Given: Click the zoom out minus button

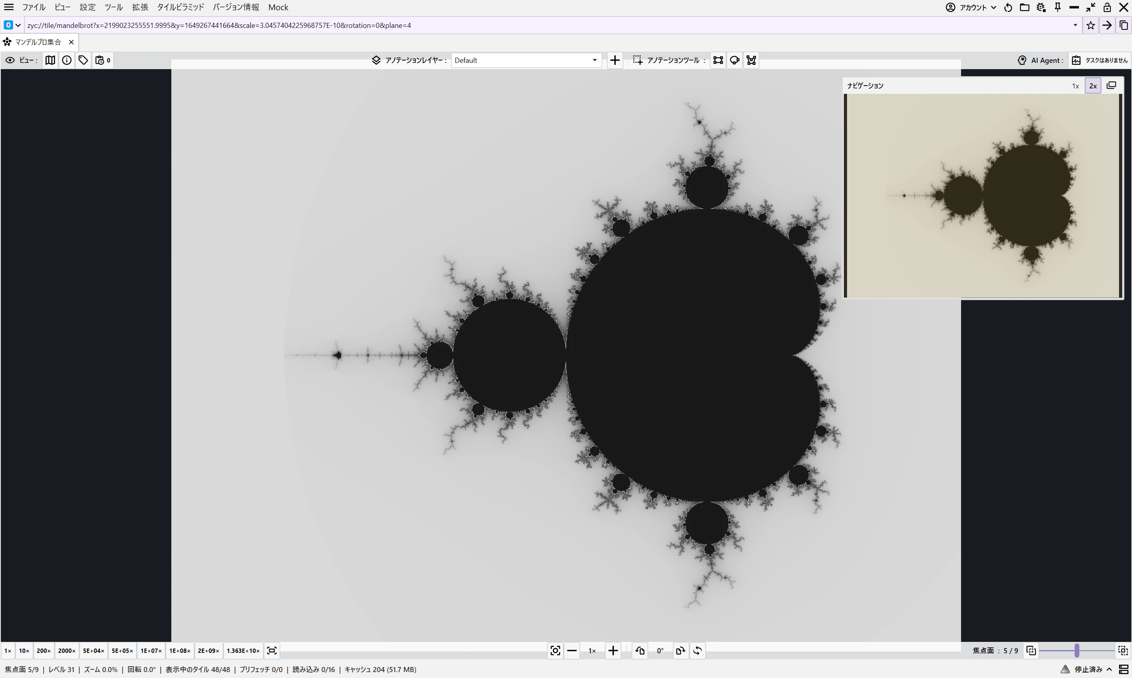Looking at the screenshot, I should point(572,650).
